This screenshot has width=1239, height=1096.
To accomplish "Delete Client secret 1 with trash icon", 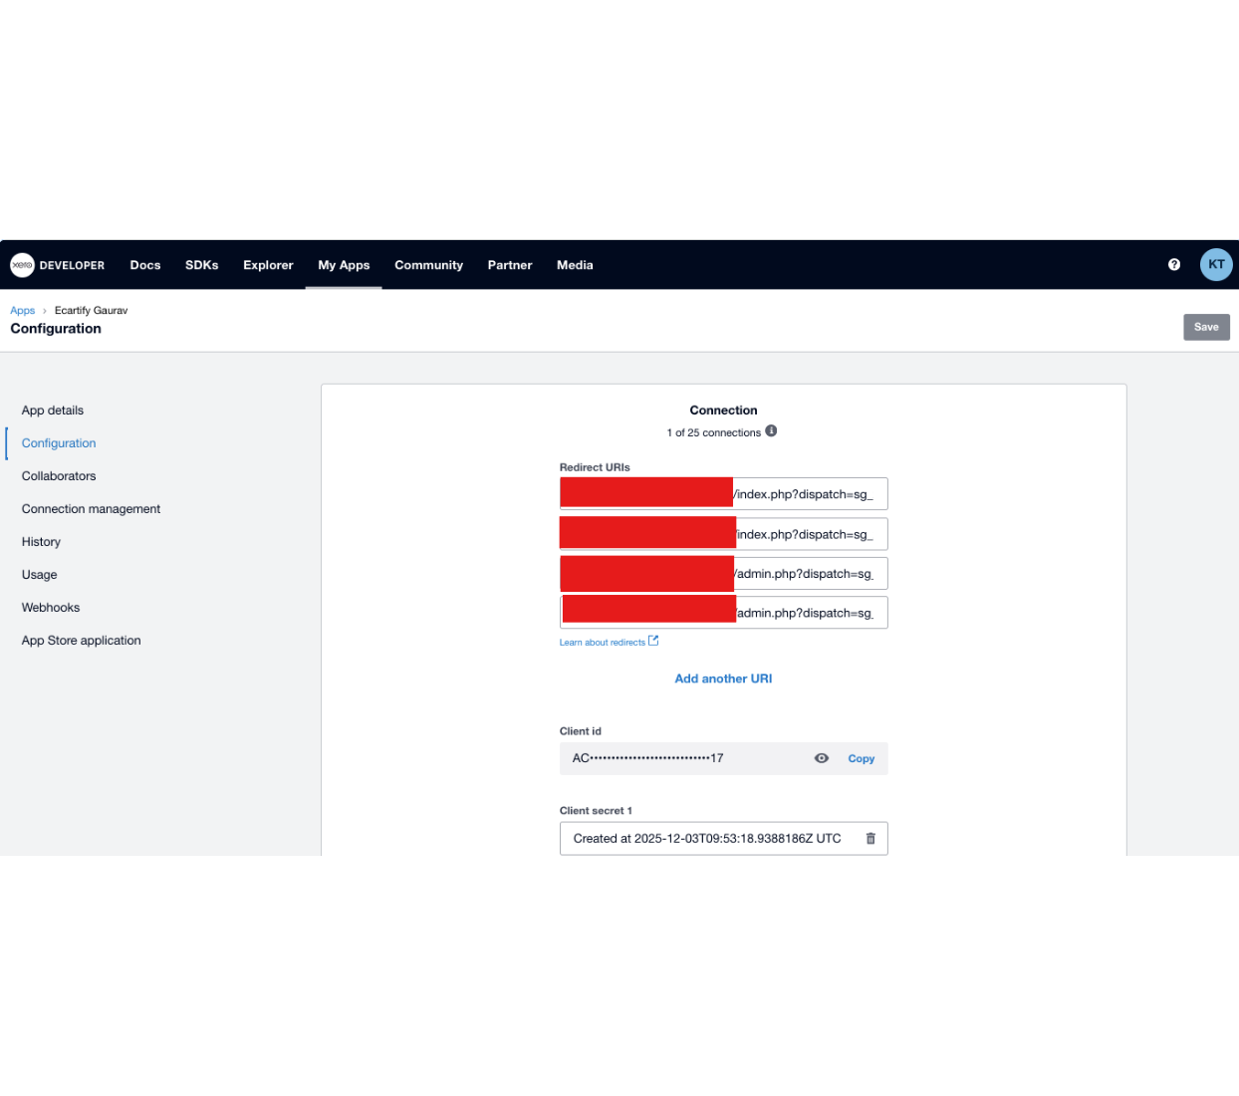I will click(870, 839).
